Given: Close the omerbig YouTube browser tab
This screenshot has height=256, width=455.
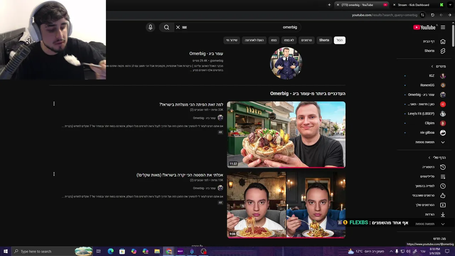Looking at the screenshot, I should [338, 5].
